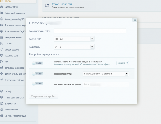161x124 pixels.
Task: Open Логи menu item
Action: (7, 62)
